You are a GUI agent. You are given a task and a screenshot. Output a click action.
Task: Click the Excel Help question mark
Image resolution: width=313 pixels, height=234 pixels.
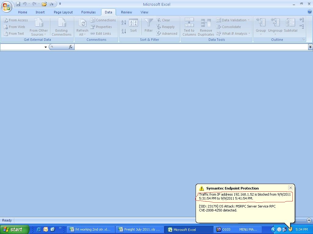point(310,12)
